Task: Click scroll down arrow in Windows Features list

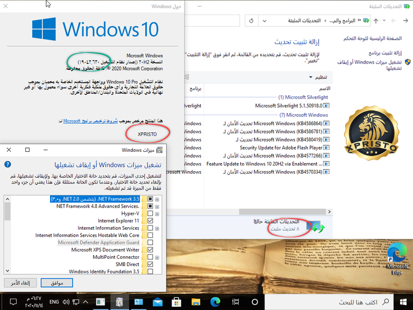Action: tap(8, 271)
